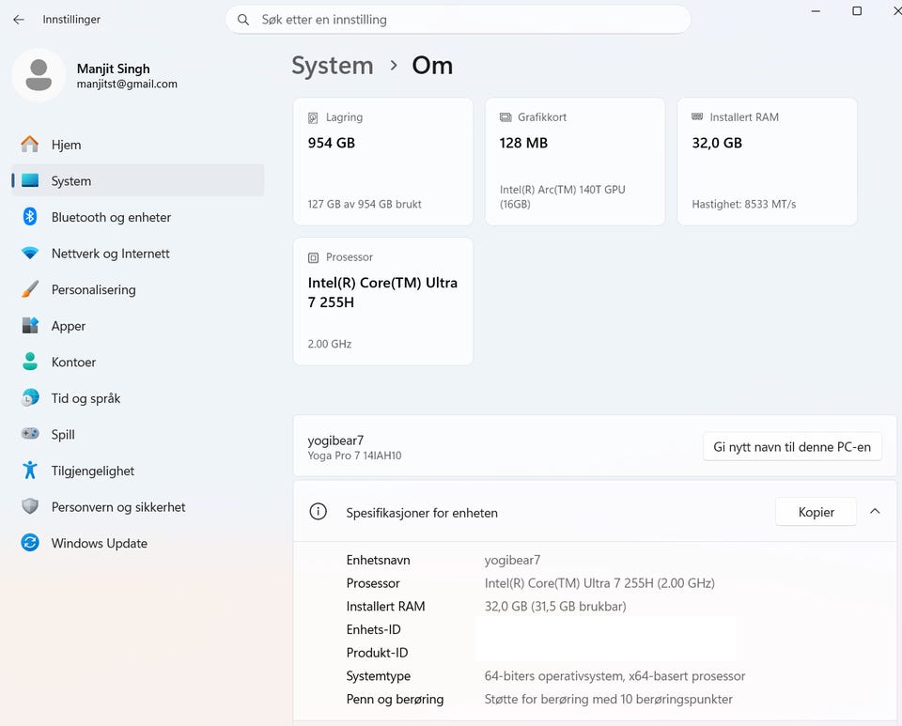Click the 32,0 GB (31,5 GB brukbar) value
This screenshot has height=726, width=902.
[x=555, y=606]
